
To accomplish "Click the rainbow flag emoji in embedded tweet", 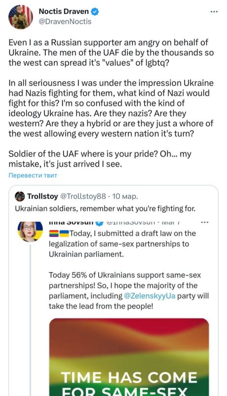I will (x=54, y=233).
